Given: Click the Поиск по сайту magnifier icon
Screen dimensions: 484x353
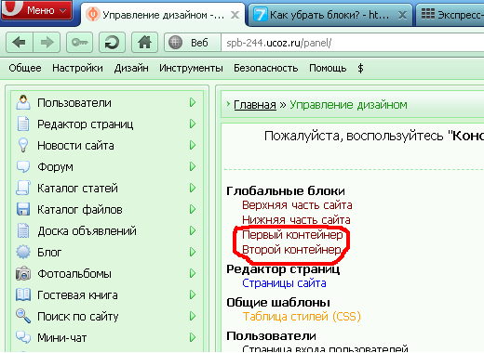Looking at the screenshot, I should 23,316.
